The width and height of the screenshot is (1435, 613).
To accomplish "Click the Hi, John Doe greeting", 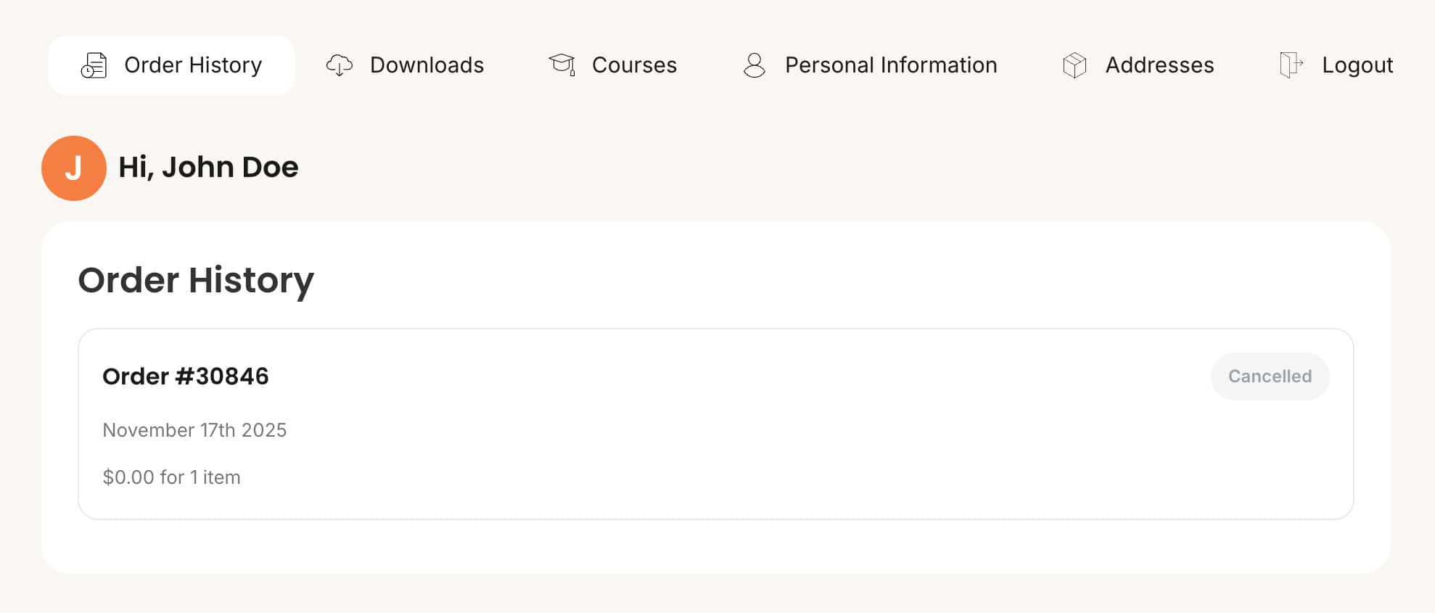I will point(208,168).
